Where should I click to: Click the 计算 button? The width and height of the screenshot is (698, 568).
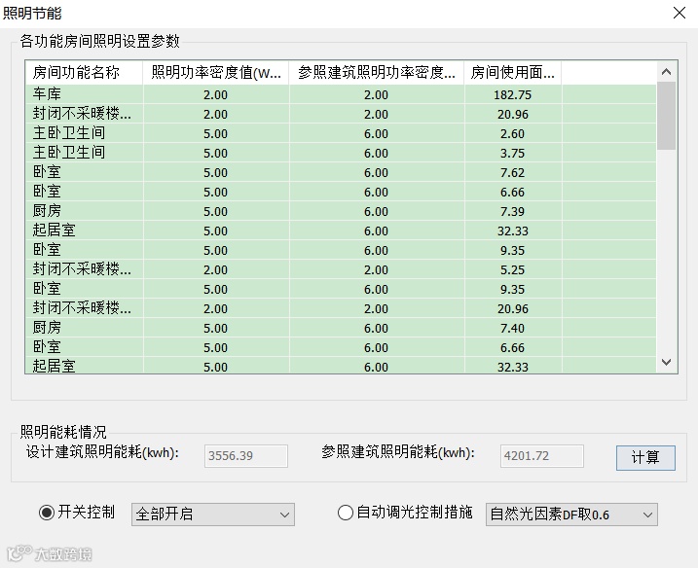(645, 457)
